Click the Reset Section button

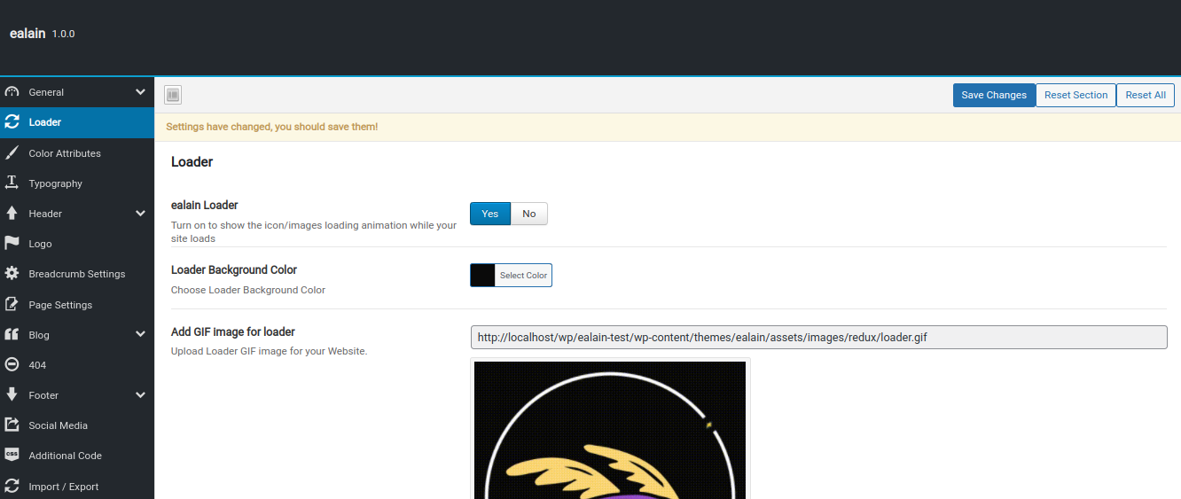(1075, 95)
